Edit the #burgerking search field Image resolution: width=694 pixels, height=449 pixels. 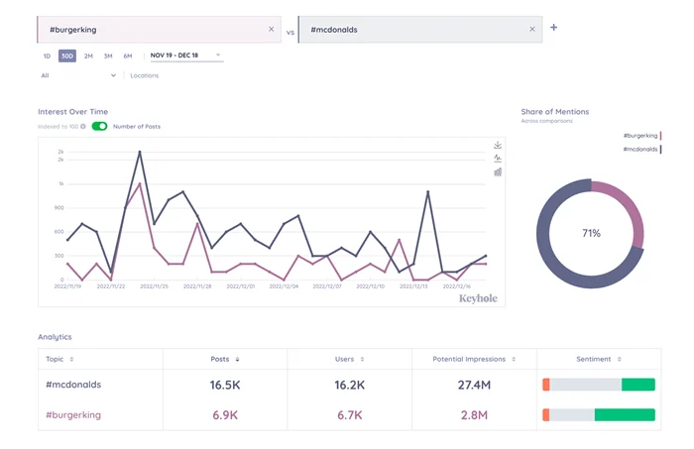click(159, 30)
